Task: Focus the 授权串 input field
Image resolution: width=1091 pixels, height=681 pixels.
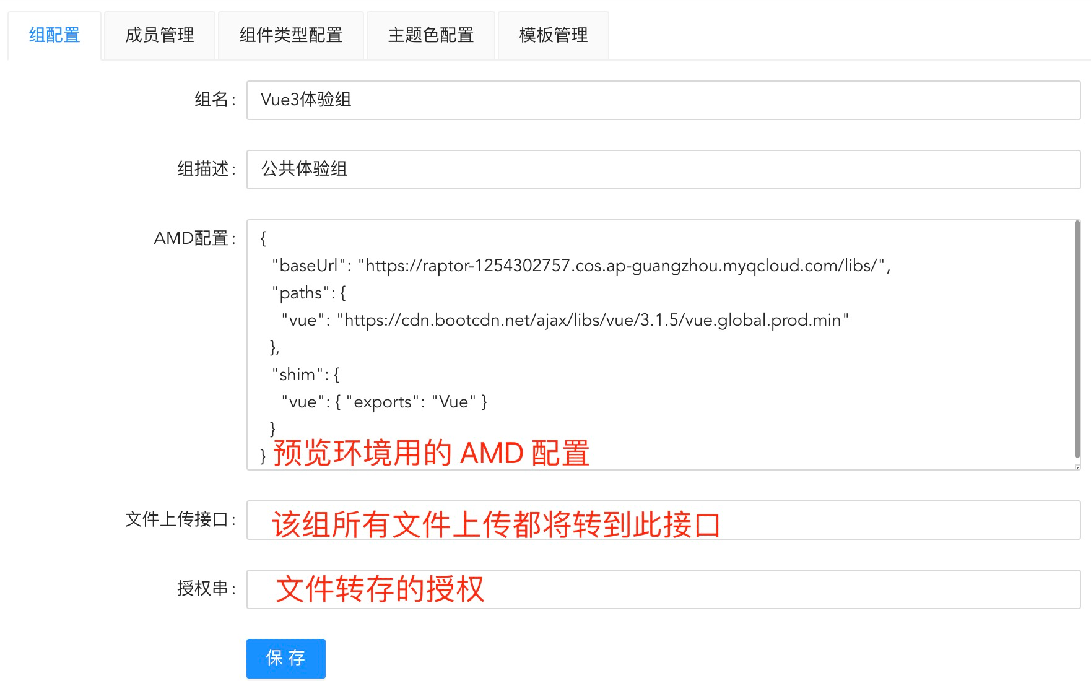Action: click(x=664, y=589)
